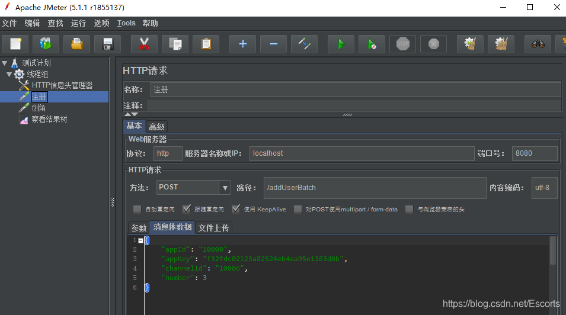Select the 创角 HTTP request node

coord(39,108)
